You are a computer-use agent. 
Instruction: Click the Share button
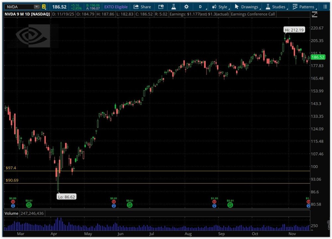[x=142, y=7]
